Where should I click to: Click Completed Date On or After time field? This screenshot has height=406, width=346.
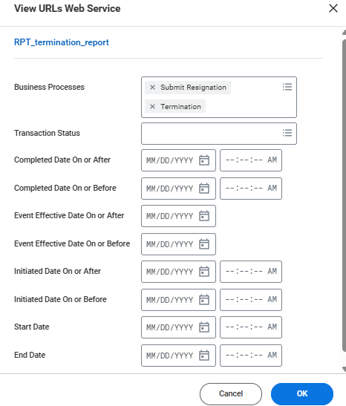click(x=251, y=160)
